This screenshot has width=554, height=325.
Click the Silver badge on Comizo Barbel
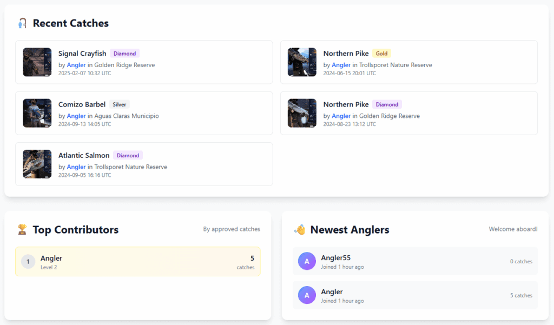point(119,104)
